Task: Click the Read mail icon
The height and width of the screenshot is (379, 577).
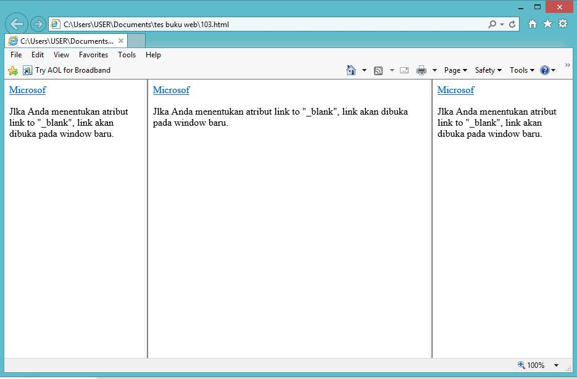Action: coord(404,70)
